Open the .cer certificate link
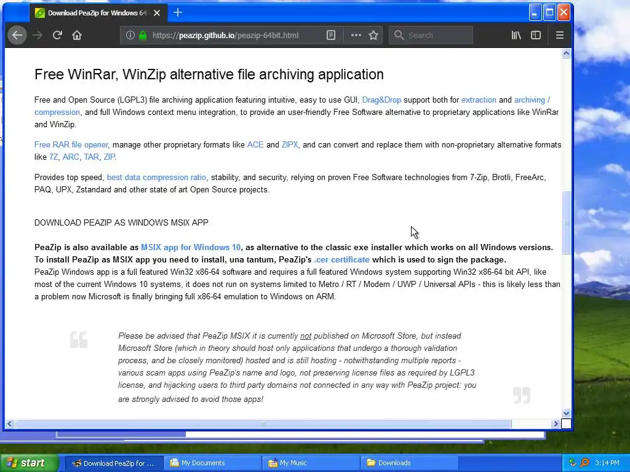 point(341,260)
